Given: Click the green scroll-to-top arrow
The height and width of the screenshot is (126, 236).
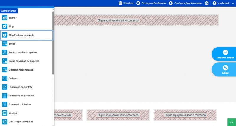Looking at the screenshot, I should (232, 122).
